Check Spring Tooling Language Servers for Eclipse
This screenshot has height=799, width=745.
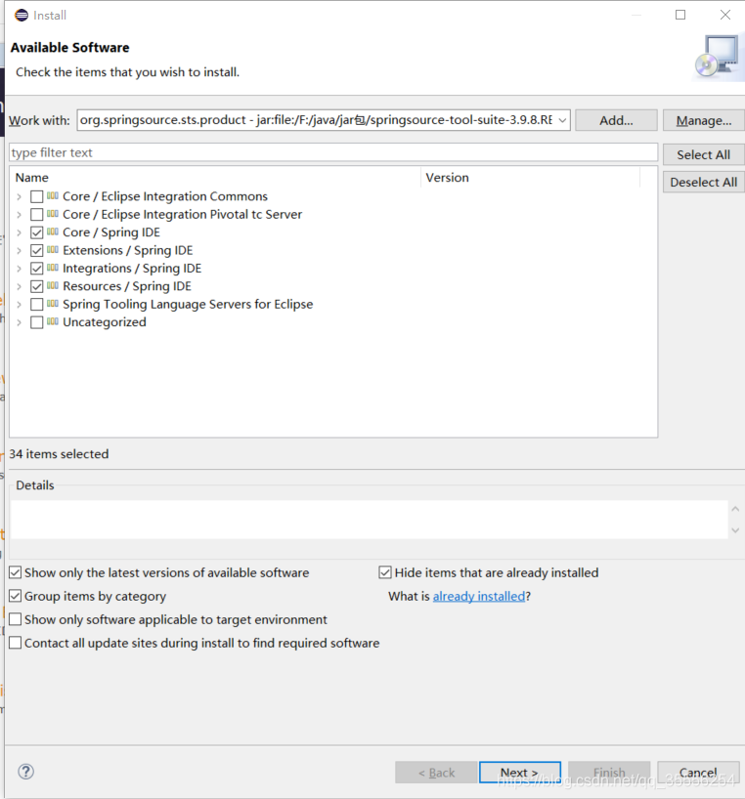[x=37, y=305]
